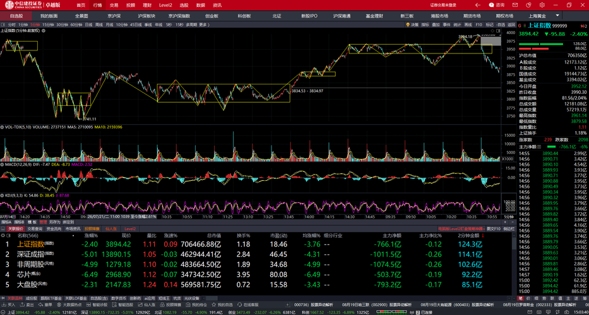Viewport: 589px width, 315px height.
Task: Click the F10 button in chart toolbar
Action: [x=479, y=25]
